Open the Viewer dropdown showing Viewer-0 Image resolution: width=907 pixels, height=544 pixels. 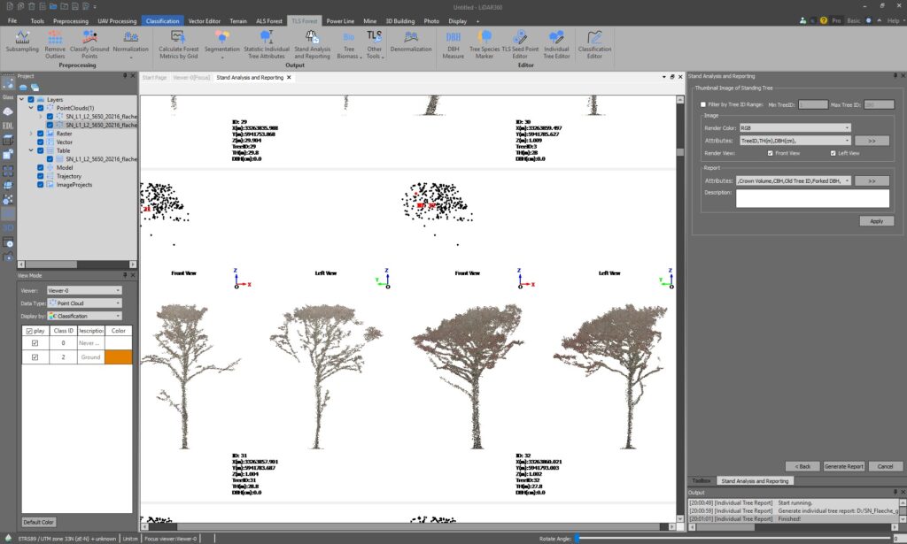(84, 290)
